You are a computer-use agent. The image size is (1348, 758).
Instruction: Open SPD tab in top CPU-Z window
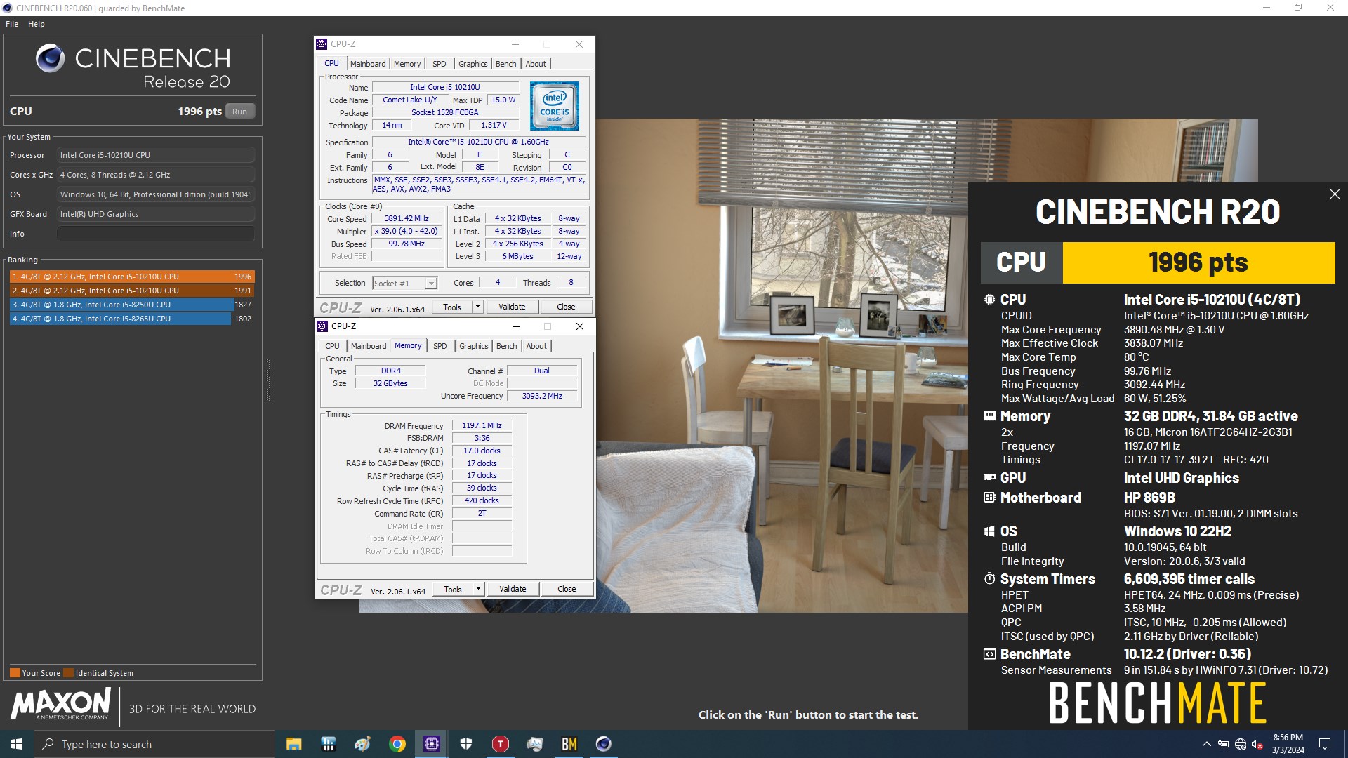(440, 64)
